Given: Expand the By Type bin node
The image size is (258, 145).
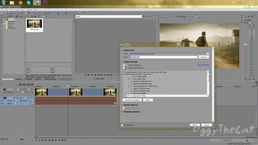Looking at the screenshot, I should pos(4,24).
